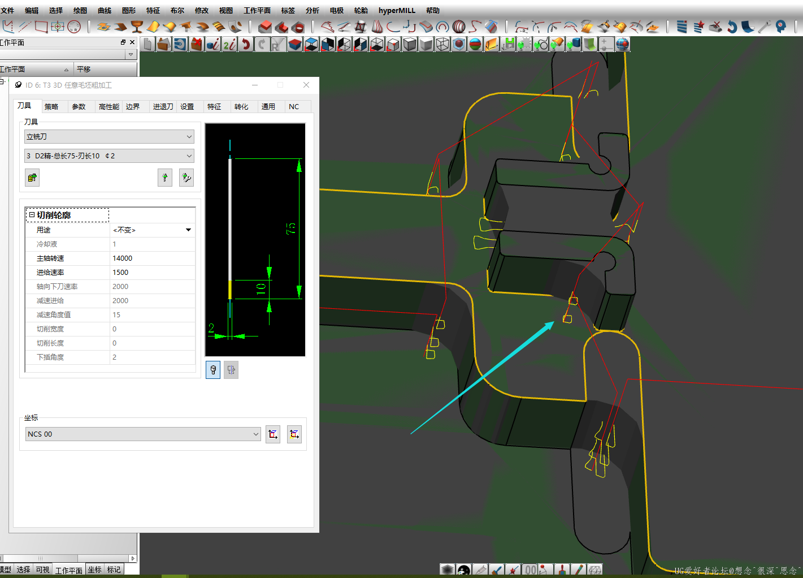
Task: Click the 2i double info icon
Action: pyautogui.click(x=229, y=44)
